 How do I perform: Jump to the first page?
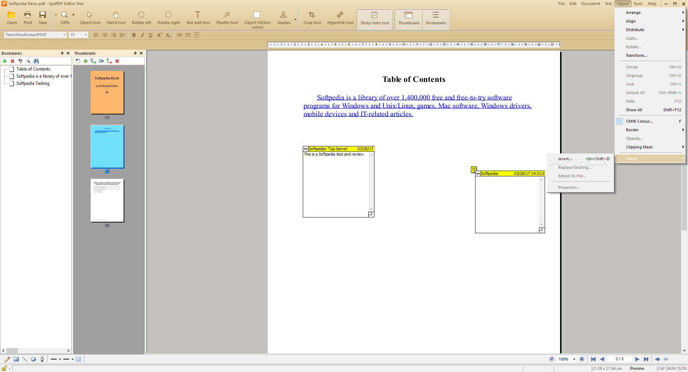(x=593, y=359)
